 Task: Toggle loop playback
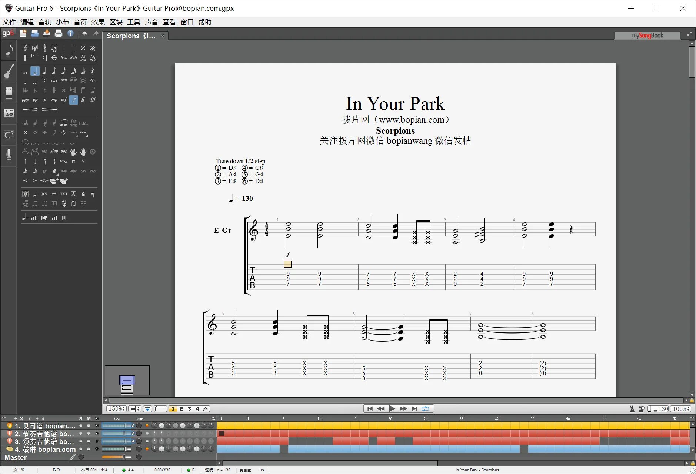(425, 409)
